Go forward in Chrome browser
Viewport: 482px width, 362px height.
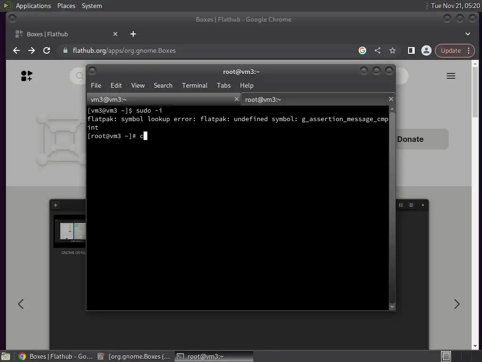coord(32,50)
